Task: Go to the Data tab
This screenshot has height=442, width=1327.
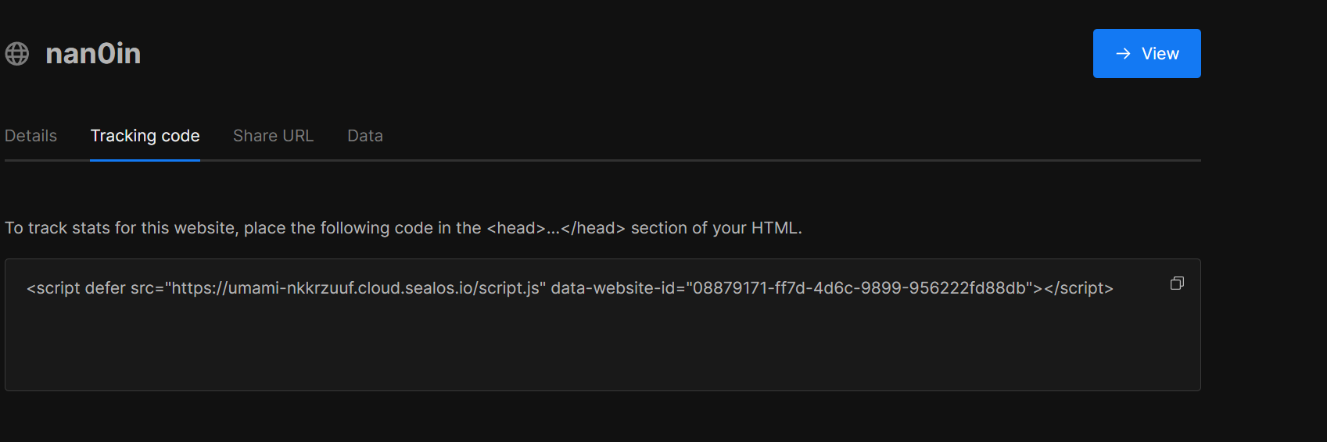Action: tap(364, 136)
